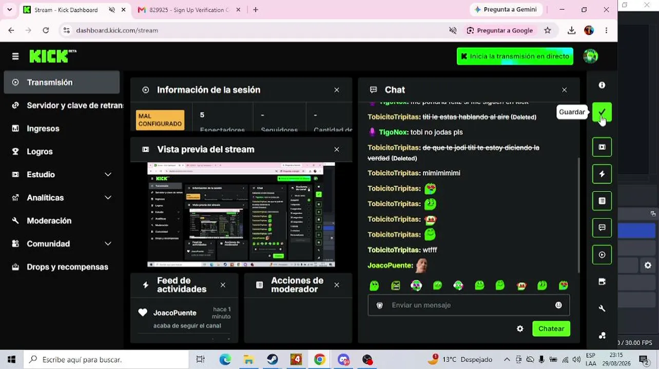This screenshot has width=659, height=369.
Task: Close the Acciones de moderador panel
Action: tap(337, 284)
